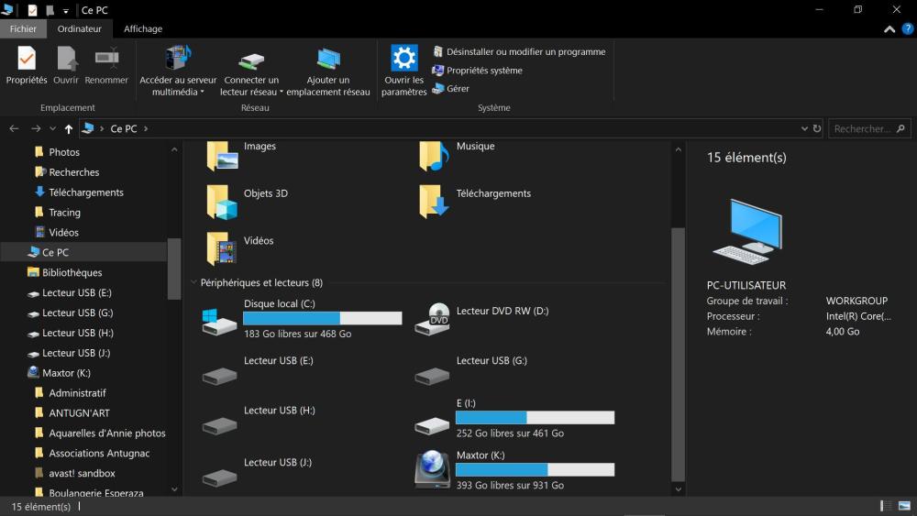The width and height of the screenshot is (917, 516).
Task: Select the Maxtor (K:) drive icon
Action: (x=432, y=469)
